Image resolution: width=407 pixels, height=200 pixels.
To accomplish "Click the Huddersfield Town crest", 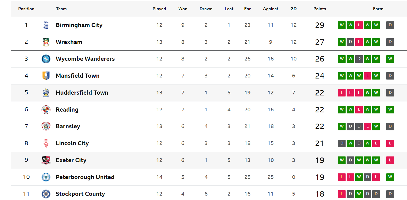I will (46, 93).
